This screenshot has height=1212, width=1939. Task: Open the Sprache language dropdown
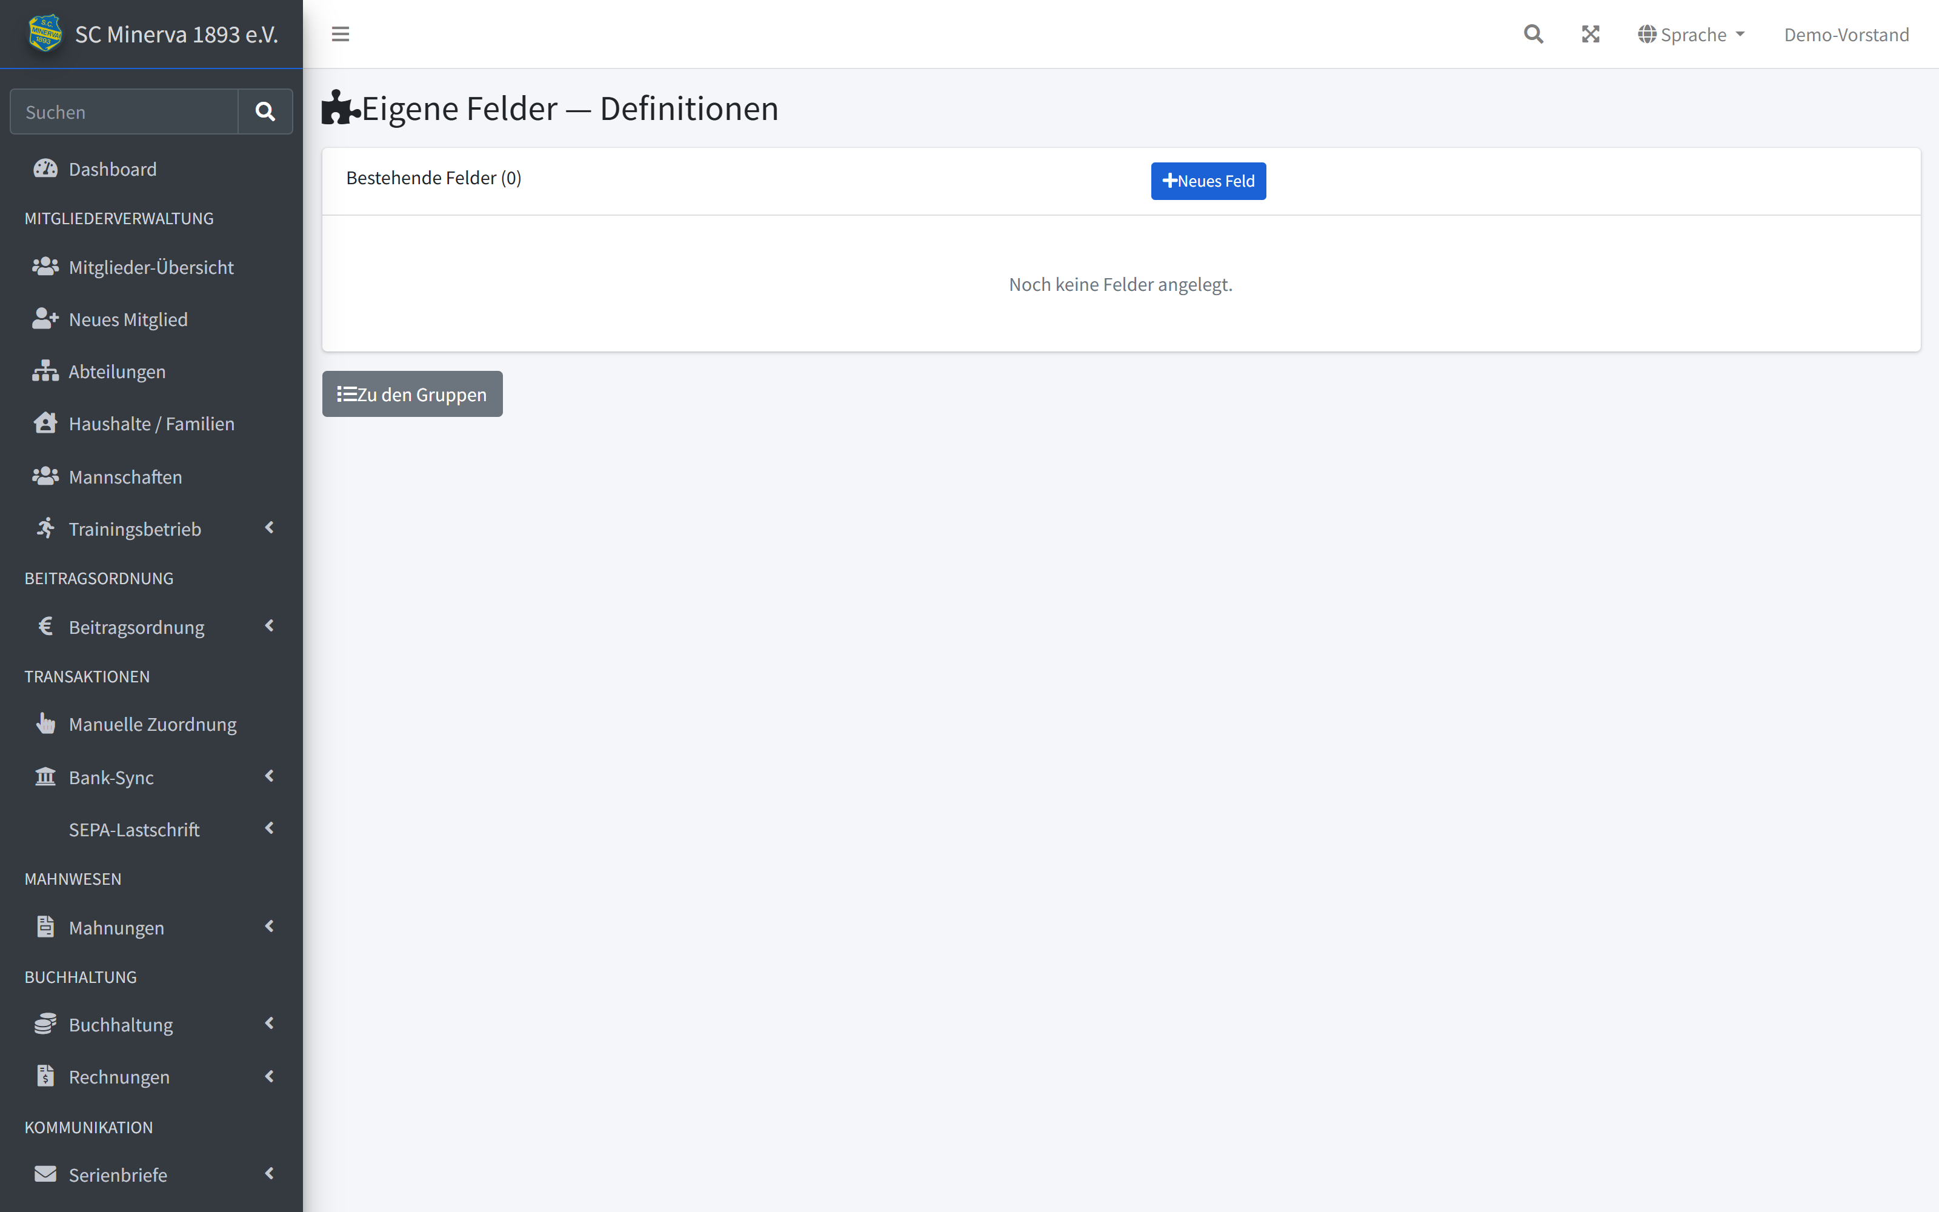[1691, 35]
